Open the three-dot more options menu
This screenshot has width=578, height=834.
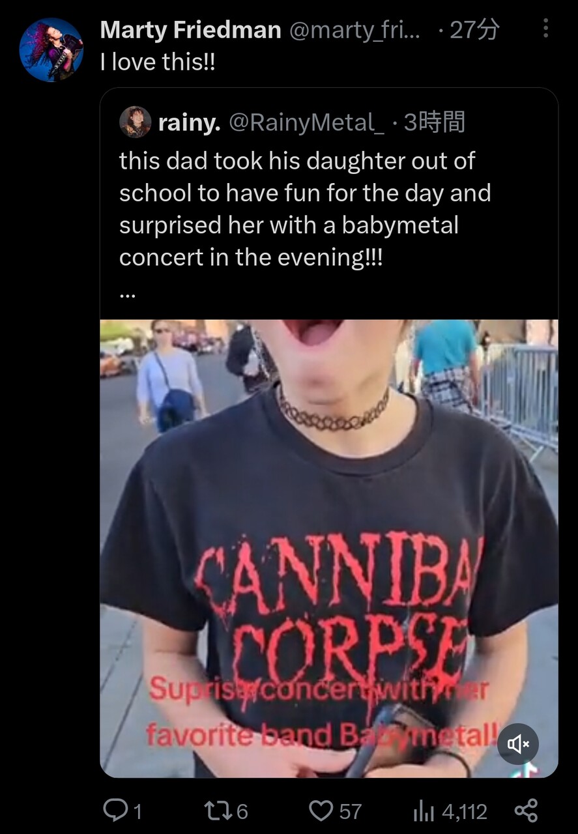point(545,28)
